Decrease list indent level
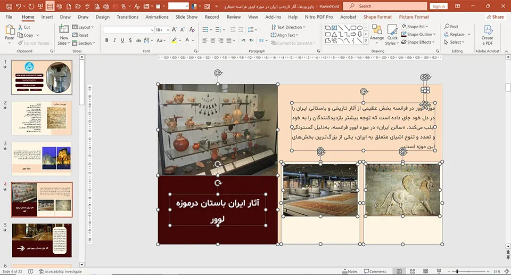Viewport: 511px width, 275px height. (233, 30)
